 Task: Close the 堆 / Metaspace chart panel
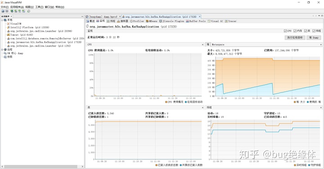click(321, 44)
